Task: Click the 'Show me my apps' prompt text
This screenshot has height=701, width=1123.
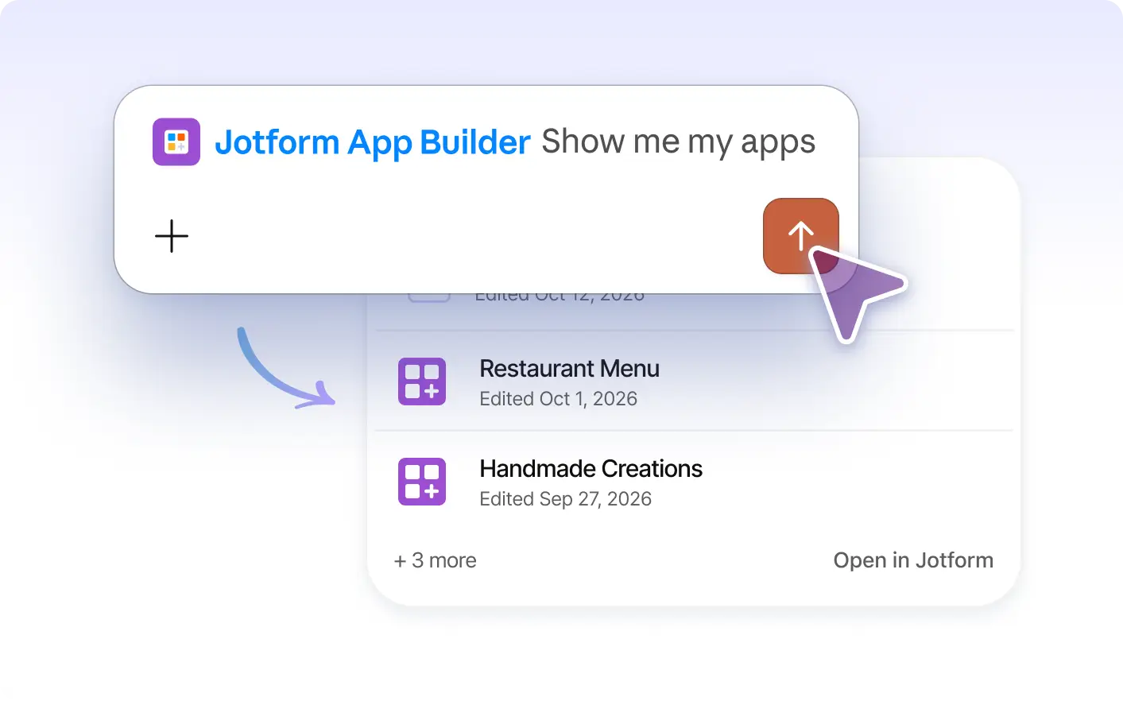Action: tap(679, 142)
